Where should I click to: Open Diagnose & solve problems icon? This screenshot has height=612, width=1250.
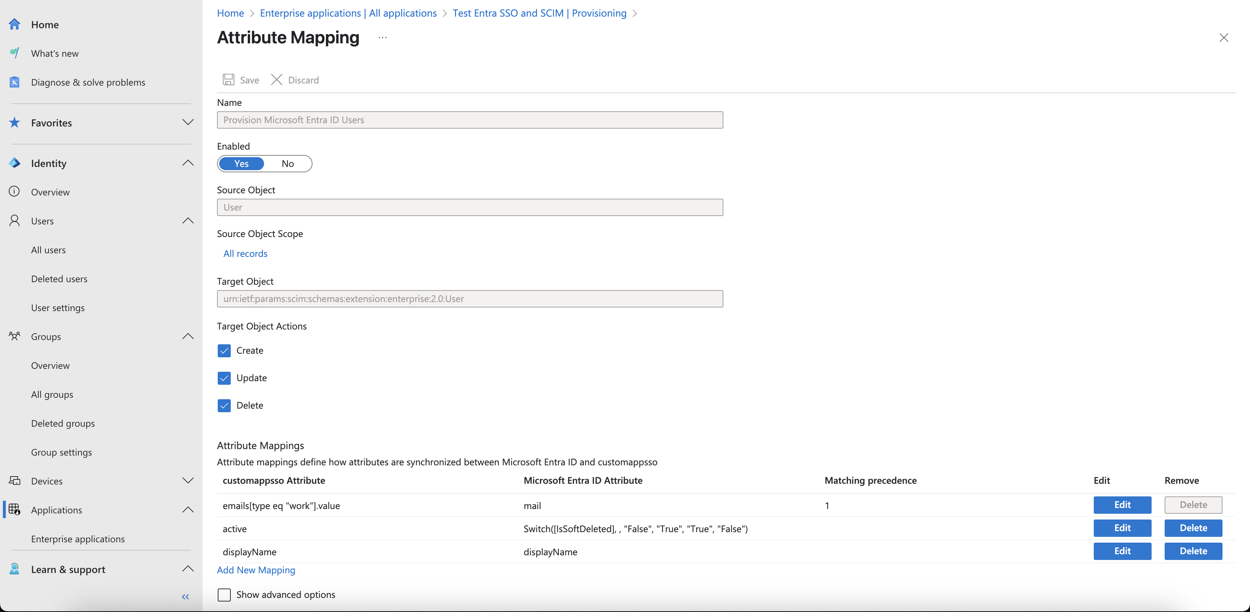pos(14,82)
